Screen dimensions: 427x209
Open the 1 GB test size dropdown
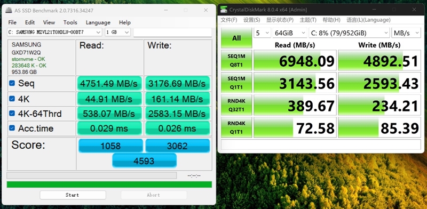117,32
